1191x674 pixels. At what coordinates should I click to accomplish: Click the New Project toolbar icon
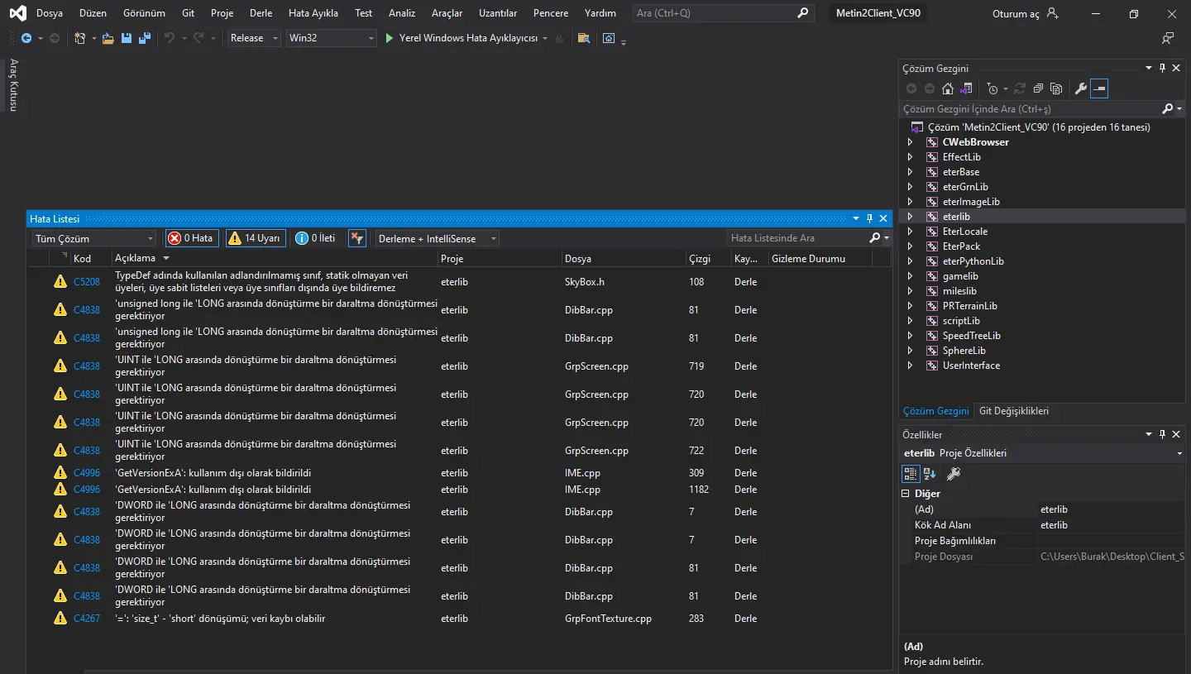(80, 38)
